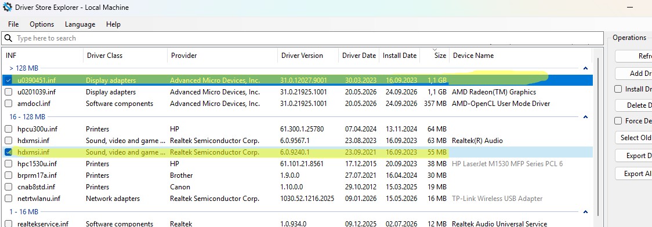The height and width of the screenshot is (227, 652).
Task: Select the AMD-OpenCL User Mode Driver text
Action: pyautogui.click(x=501, y=103)
